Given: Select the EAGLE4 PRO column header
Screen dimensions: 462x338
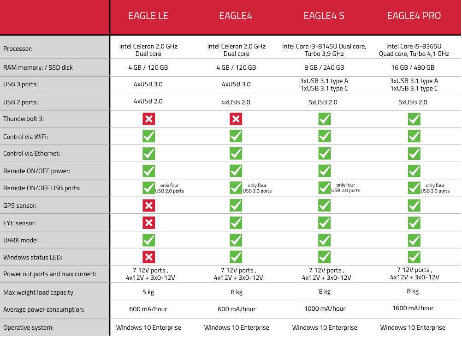Looking at the screenshot, I should [x=414, y=16].
